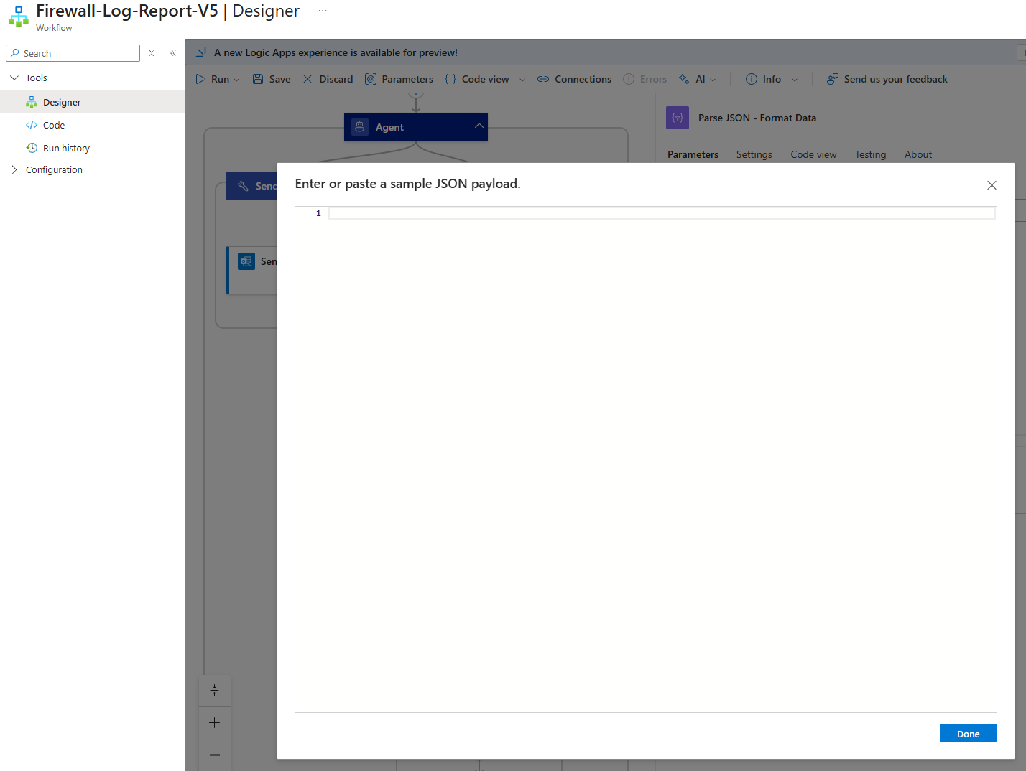Open the Code menu item

[54, 125]
